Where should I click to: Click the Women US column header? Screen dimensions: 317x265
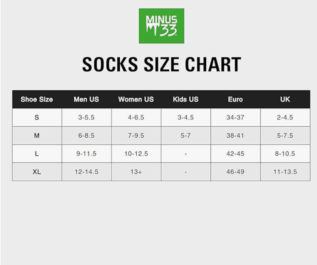pos(136,100)
